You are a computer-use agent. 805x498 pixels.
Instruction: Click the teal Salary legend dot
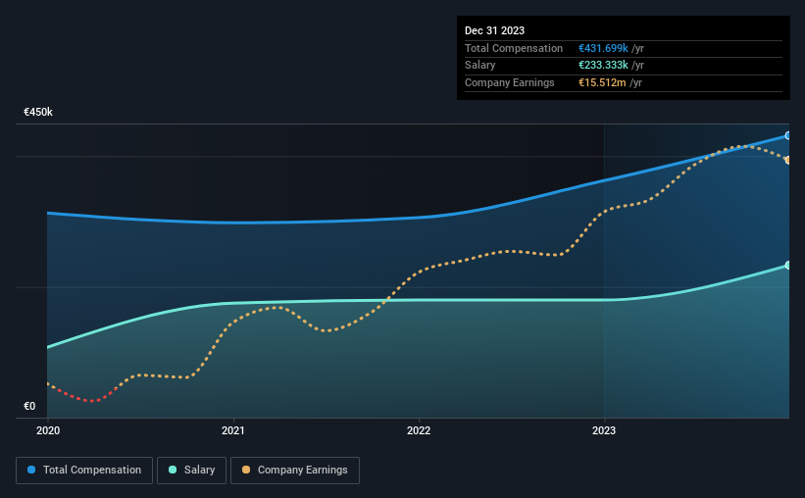173,470
